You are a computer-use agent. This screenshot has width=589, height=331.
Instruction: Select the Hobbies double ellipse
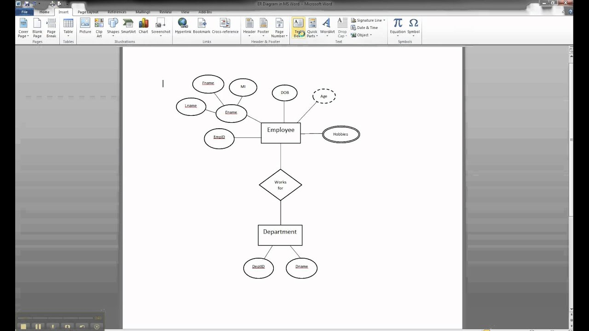coord(341,134)
